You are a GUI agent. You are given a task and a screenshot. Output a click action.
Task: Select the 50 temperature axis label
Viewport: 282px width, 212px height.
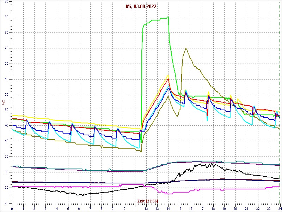pos(6,110)
